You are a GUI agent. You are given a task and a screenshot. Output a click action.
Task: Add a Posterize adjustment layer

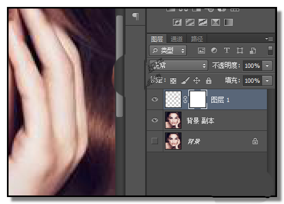point(190,22)
